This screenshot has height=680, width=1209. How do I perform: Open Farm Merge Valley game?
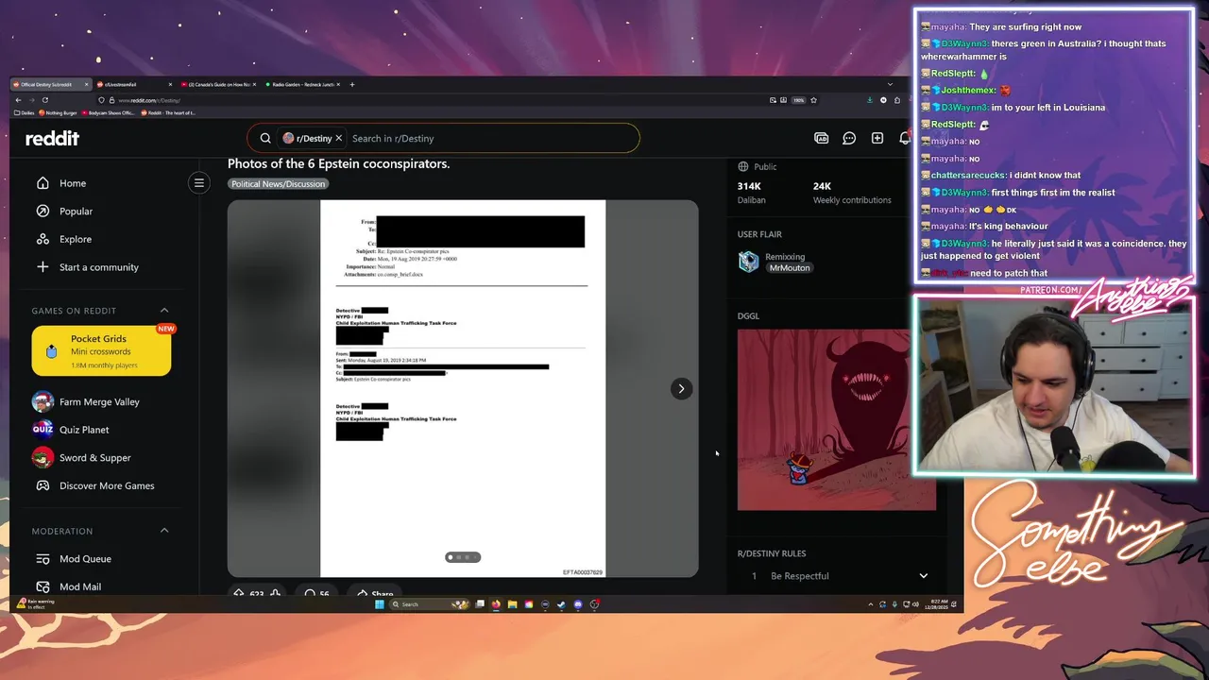[100, 401]
